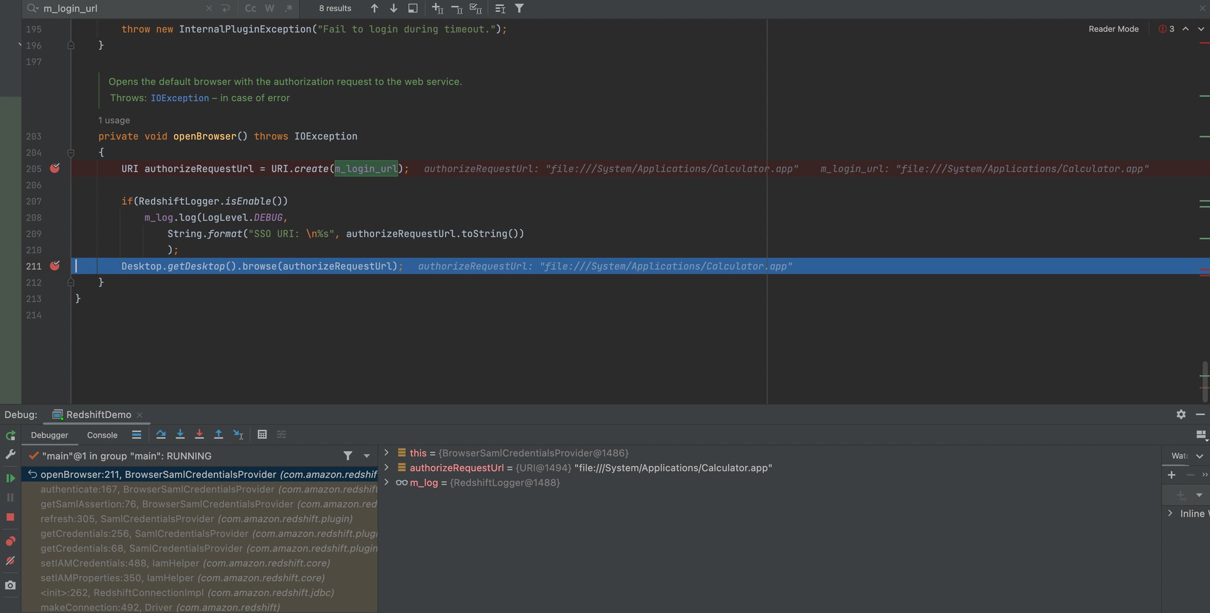
Task: Resume the program with green play icon
Action: coord(9,478)
